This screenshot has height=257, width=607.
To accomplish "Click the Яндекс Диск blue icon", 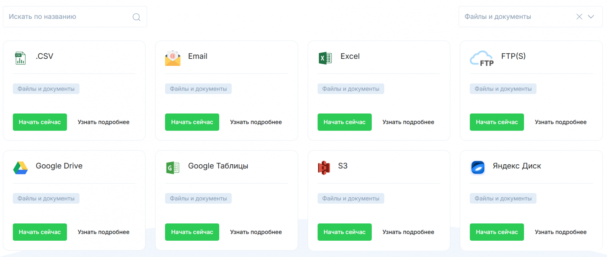I will pyautogui.click(x=478, y=167).
